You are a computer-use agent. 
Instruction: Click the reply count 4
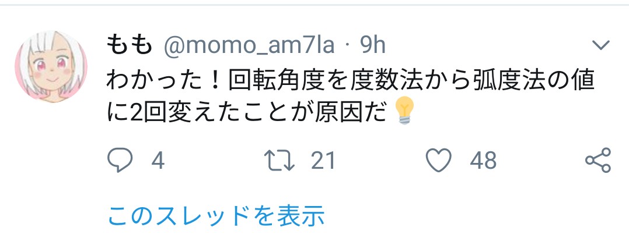point(158,161)
